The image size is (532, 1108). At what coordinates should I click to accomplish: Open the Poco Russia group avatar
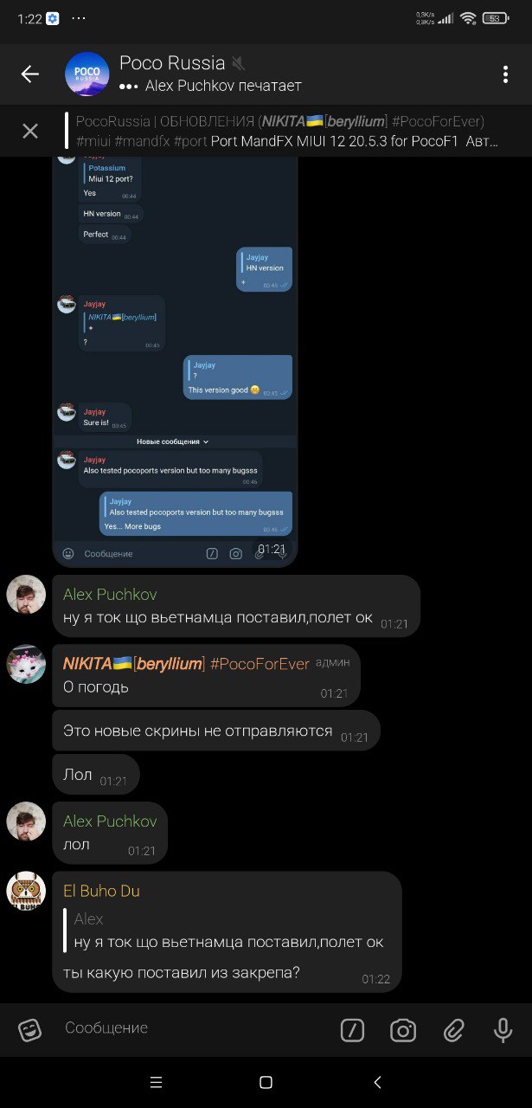click(87, 74)
